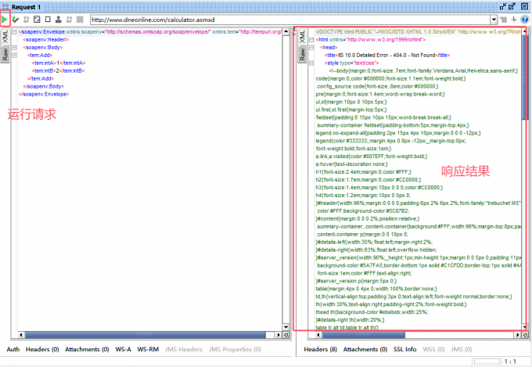Click response pane vertical scrollbar thumb

[x=525, y=77]
